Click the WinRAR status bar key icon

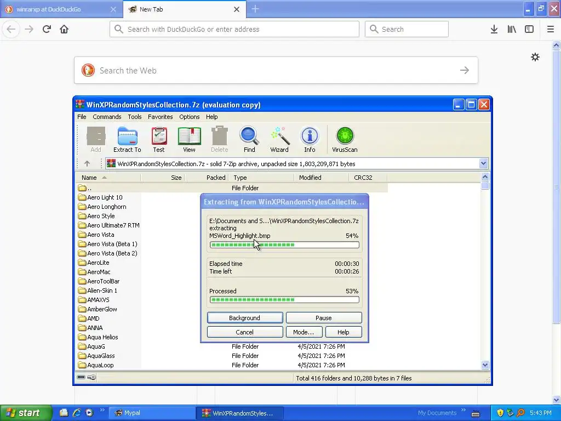click(91, 377)
